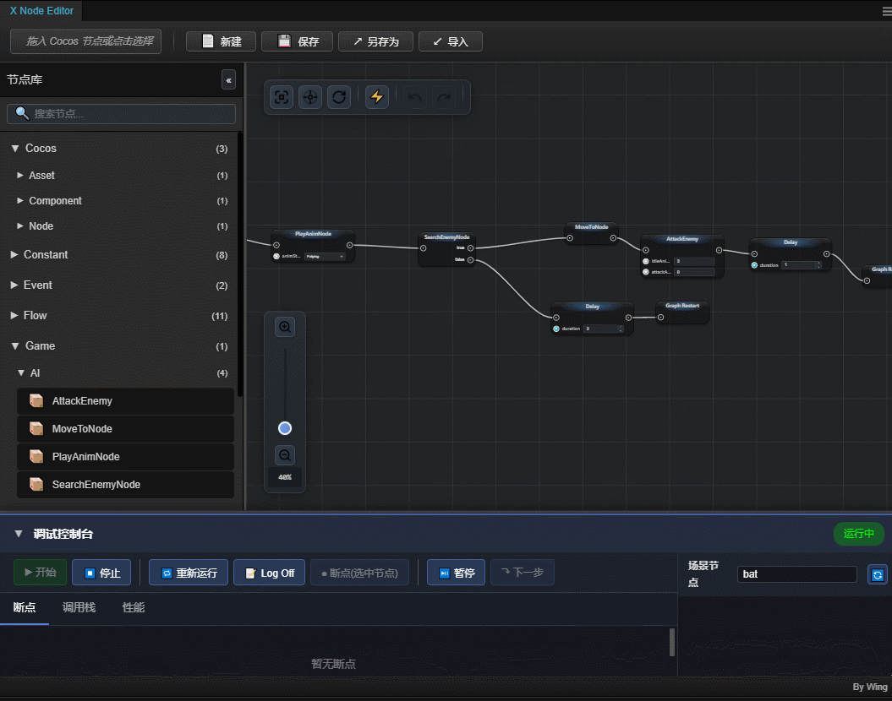Click the 暂停 pause button

(x=456, y=573)
